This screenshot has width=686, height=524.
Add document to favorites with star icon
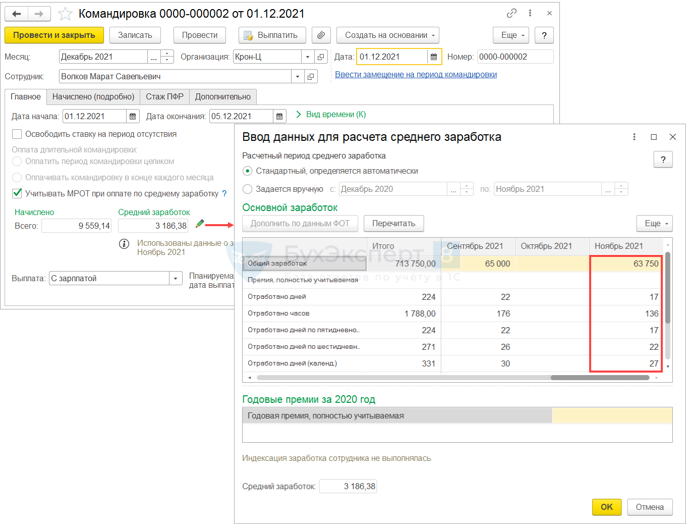pyautogui.click(x=65, y=14)
